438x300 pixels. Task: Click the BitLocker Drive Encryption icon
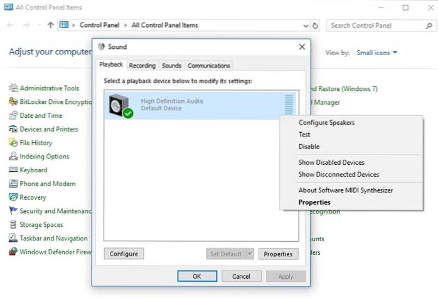pos(13,101)
